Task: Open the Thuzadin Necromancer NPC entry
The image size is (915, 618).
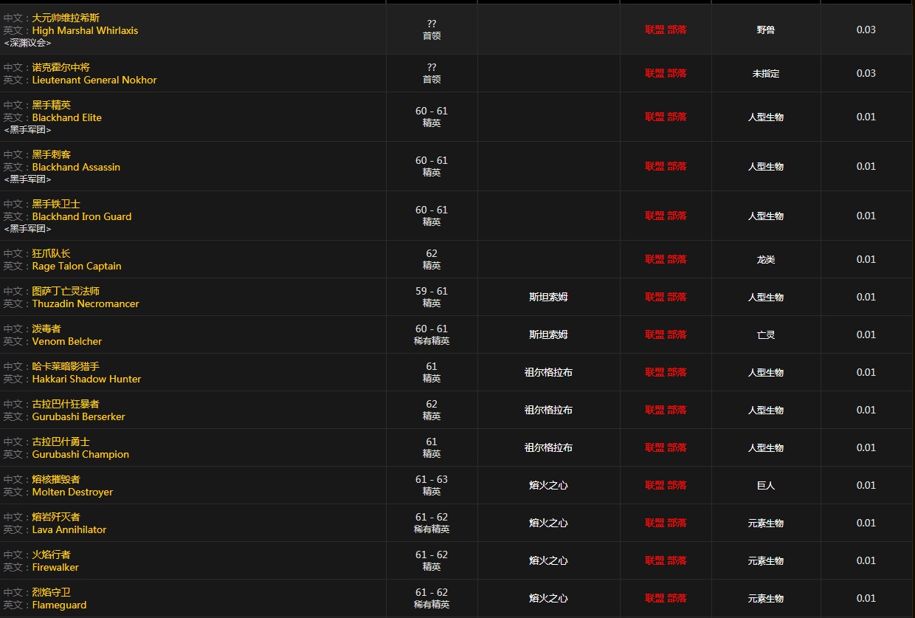Action: tap(86, 303)
